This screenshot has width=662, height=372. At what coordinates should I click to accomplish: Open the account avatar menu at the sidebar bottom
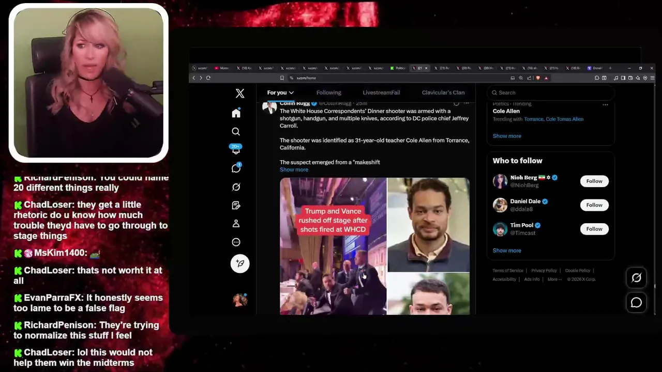[x=240, y=300]
